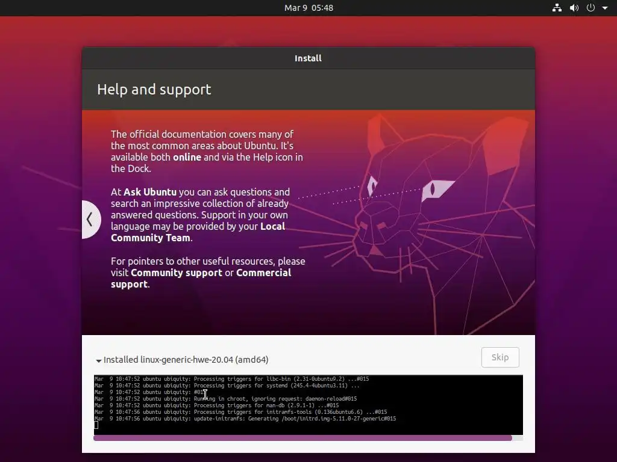The width and height of the screenshot is (617, 462).
Task: Expand the system menu dropdown arrow
Action: (605, 8)
